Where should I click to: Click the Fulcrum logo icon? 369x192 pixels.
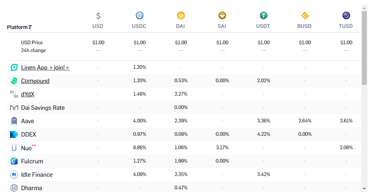(14, 161)
